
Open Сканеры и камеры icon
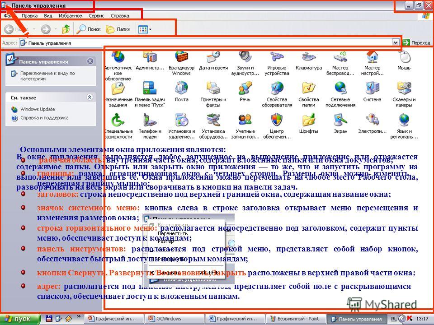coord(404,88)
